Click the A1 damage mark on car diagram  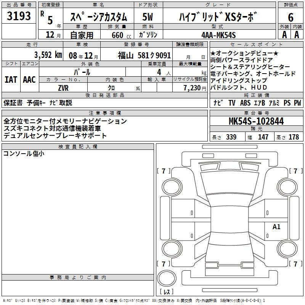[x=276, y=227]
